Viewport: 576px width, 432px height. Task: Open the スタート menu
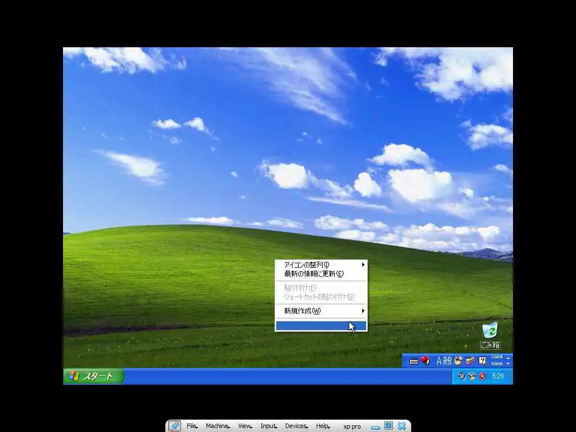93,376
